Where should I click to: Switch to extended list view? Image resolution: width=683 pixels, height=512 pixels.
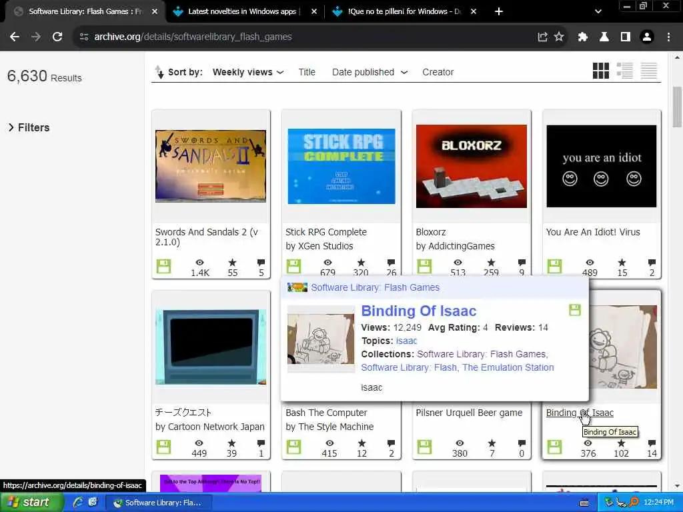624,71
